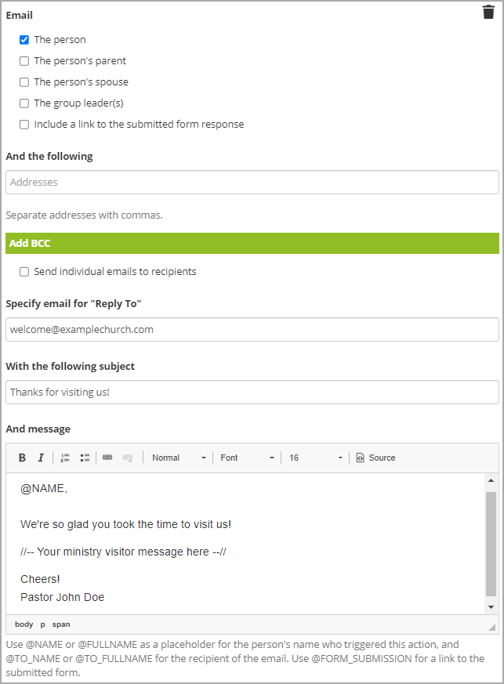The height and width of the screenshot is (684, 504).
Task: Open the paragraph format "Normal" dropdown
Action: click(179, 458)
